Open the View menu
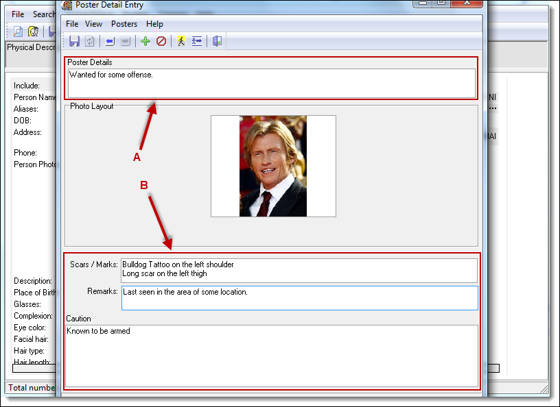 tap(93, 24)
